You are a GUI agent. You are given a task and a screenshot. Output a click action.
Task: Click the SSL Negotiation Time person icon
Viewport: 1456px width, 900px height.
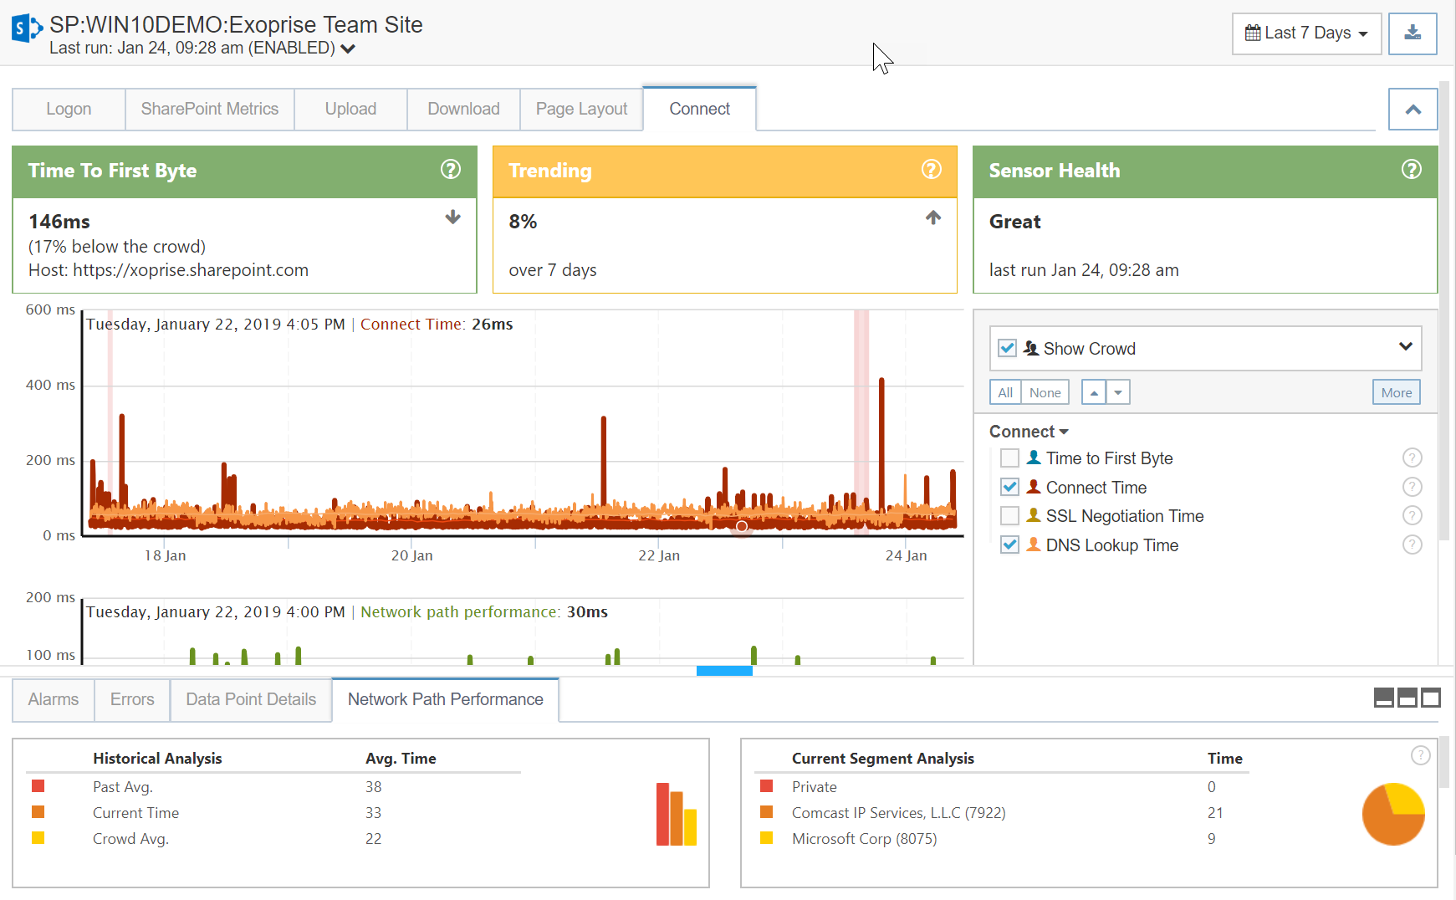[1034, 515]
